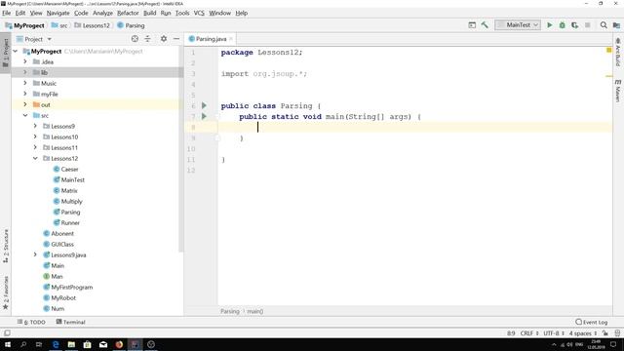Image resolution: width=624 pixels, height=351 pixels.
Task: Click src in navigation breadcrumb
Action: pyautogui.click(x=59, y=25)
